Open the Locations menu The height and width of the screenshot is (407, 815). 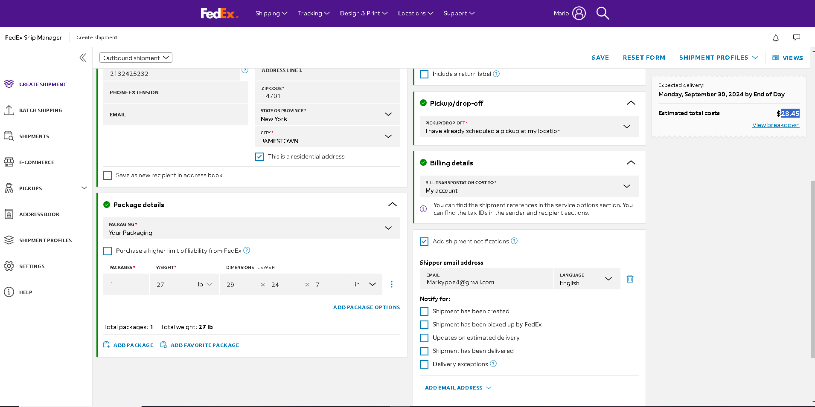click(x=416, y=13)
